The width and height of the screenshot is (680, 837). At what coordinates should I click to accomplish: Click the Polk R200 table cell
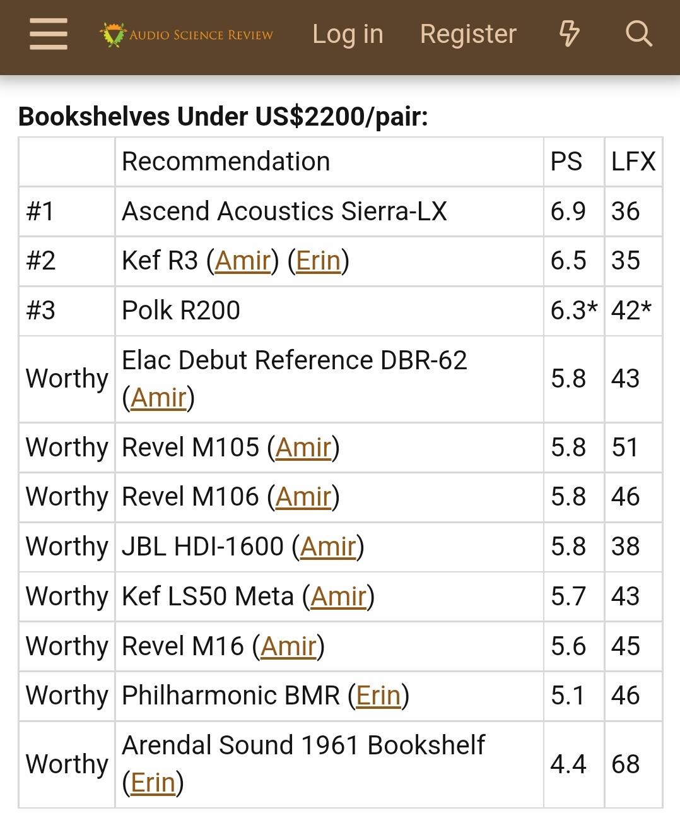pyautogui.click(x=329, y=311)
